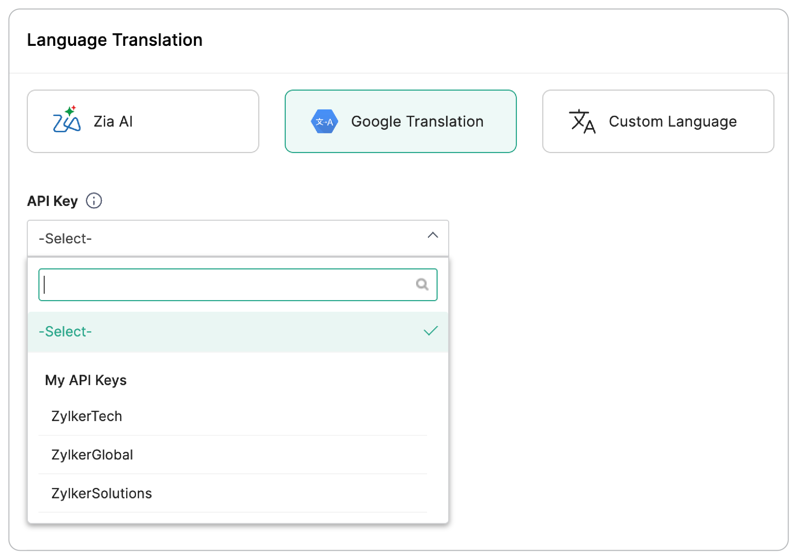Screen dimensions: 797x560
Task: Select ZylkerSolutions API key
Action: (x=233, y=493)
